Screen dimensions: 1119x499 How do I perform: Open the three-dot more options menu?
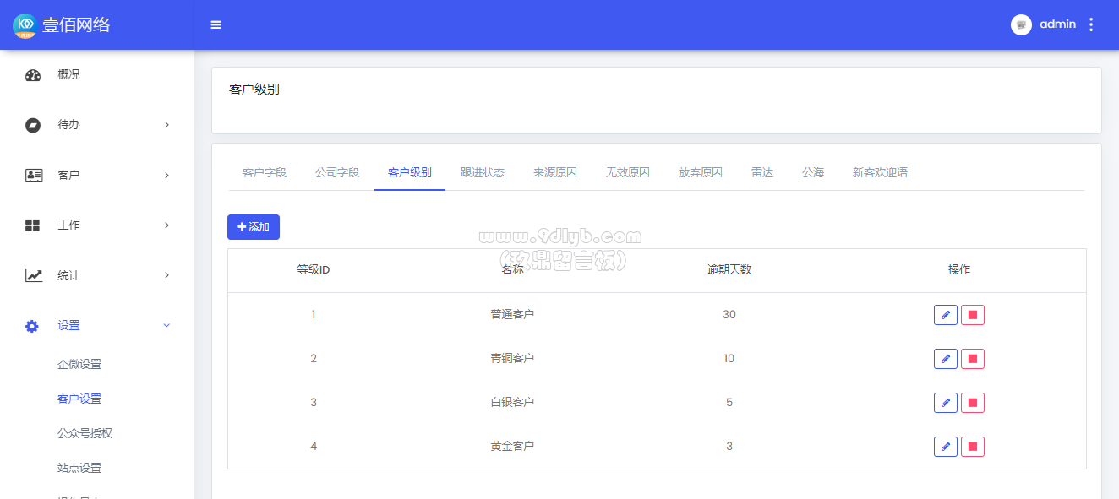(x=1091, y=24)
